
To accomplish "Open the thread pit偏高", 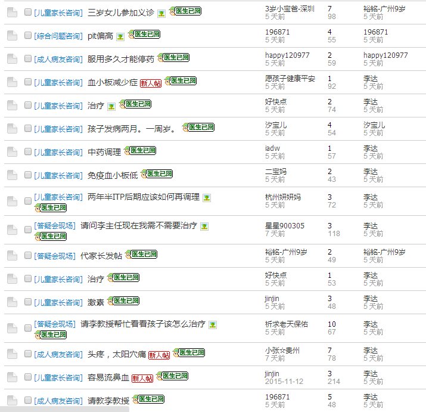I will (x=100, y=36).
